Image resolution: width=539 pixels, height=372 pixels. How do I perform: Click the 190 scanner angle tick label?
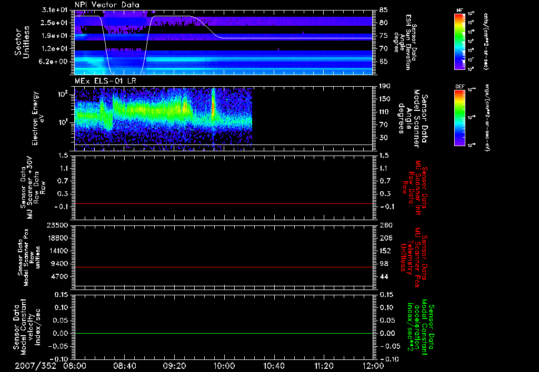pyautogui.click(x=386, y=86)
